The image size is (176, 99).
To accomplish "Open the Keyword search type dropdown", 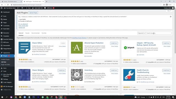I will point(141,33).
